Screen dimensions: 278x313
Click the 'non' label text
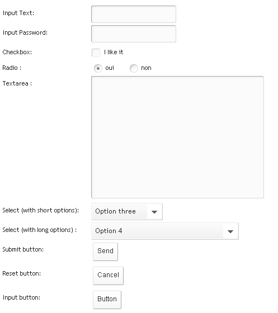146,68
